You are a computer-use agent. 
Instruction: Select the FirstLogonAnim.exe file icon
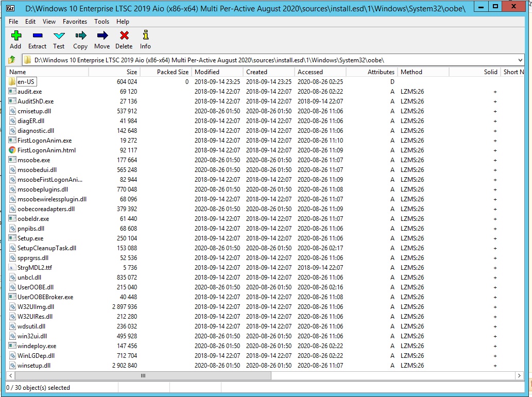pyautogui.click(x=12, y=140)
